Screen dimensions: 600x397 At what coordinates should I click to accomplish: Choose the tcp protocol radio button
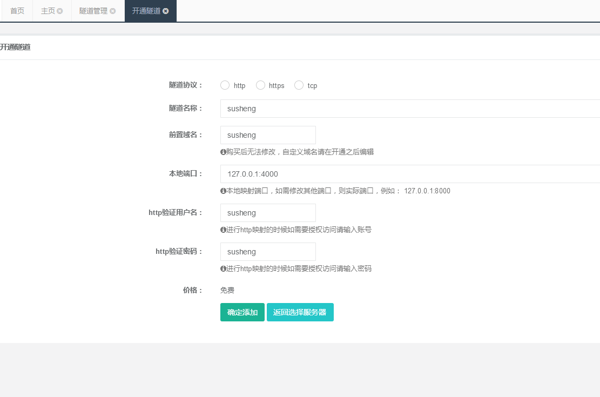299,85
